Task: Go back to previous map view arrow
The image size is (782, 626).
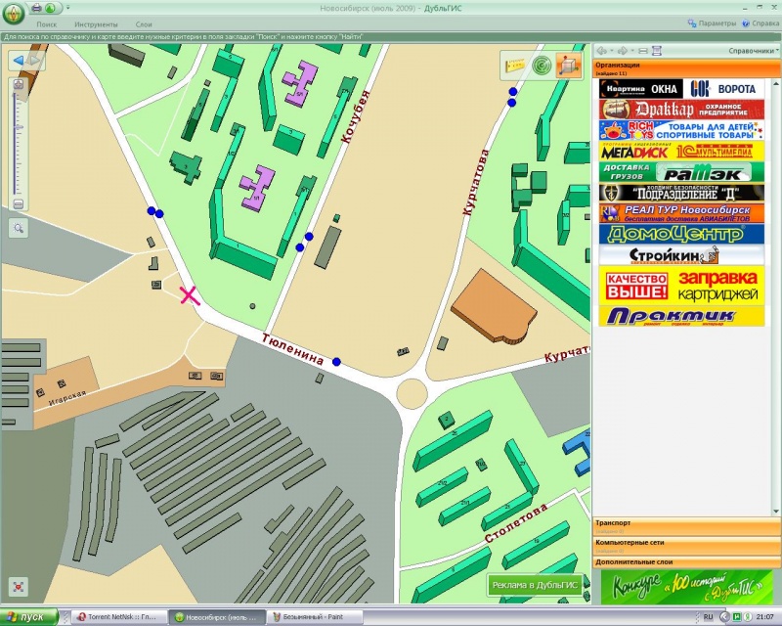Action: [x=19, y=62]
